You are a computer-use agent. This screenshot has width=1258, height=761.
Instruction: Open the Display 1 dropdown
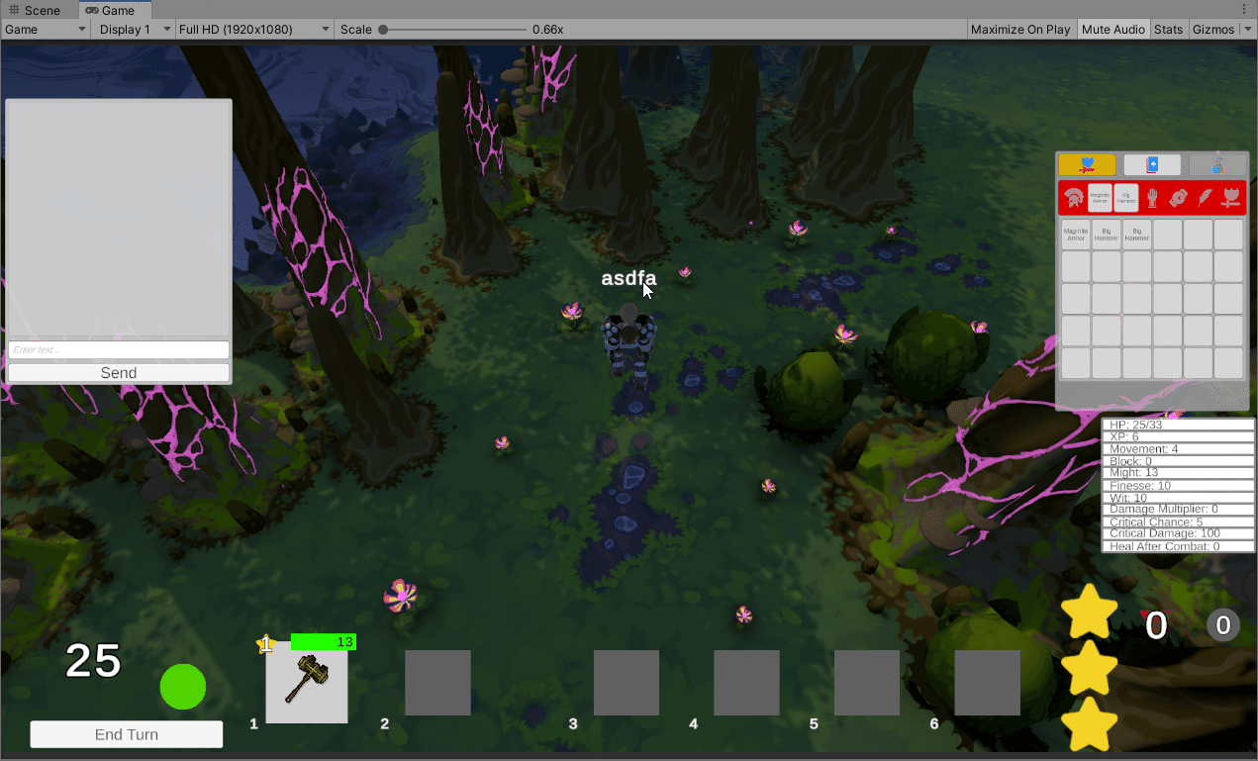click(135, 30)
